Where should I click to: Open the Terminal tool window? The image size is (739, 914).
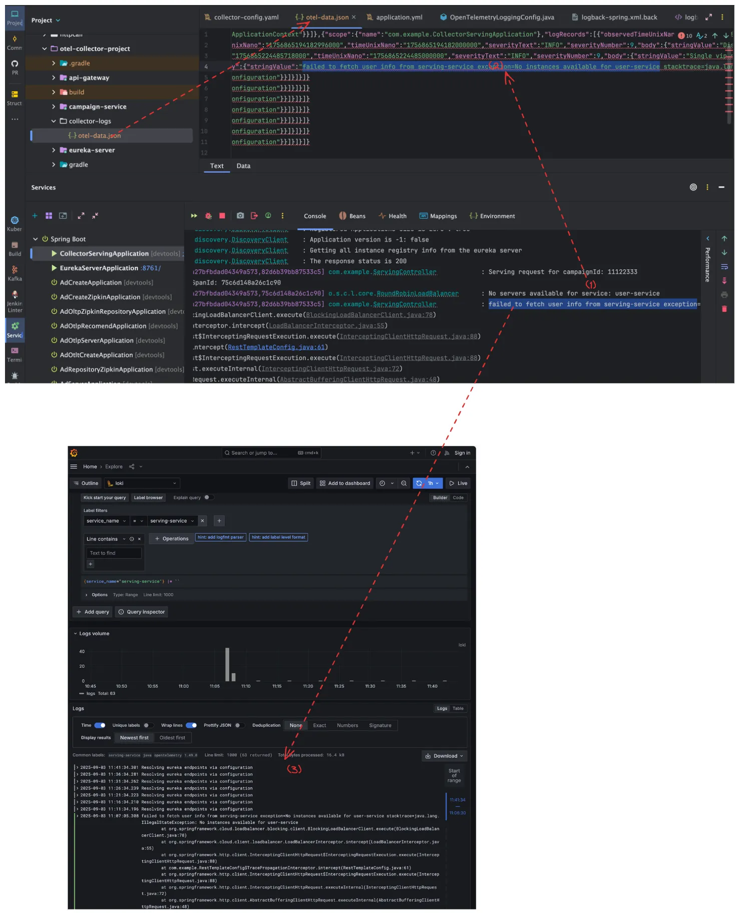click(15, 354)
